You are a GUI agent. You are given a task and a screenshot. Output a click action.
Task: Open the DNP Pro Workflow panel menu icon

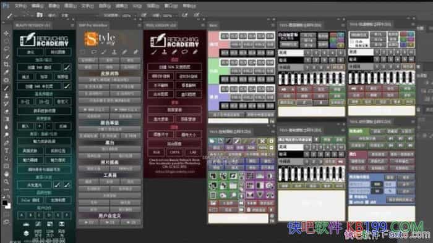[x=140, y=25]
